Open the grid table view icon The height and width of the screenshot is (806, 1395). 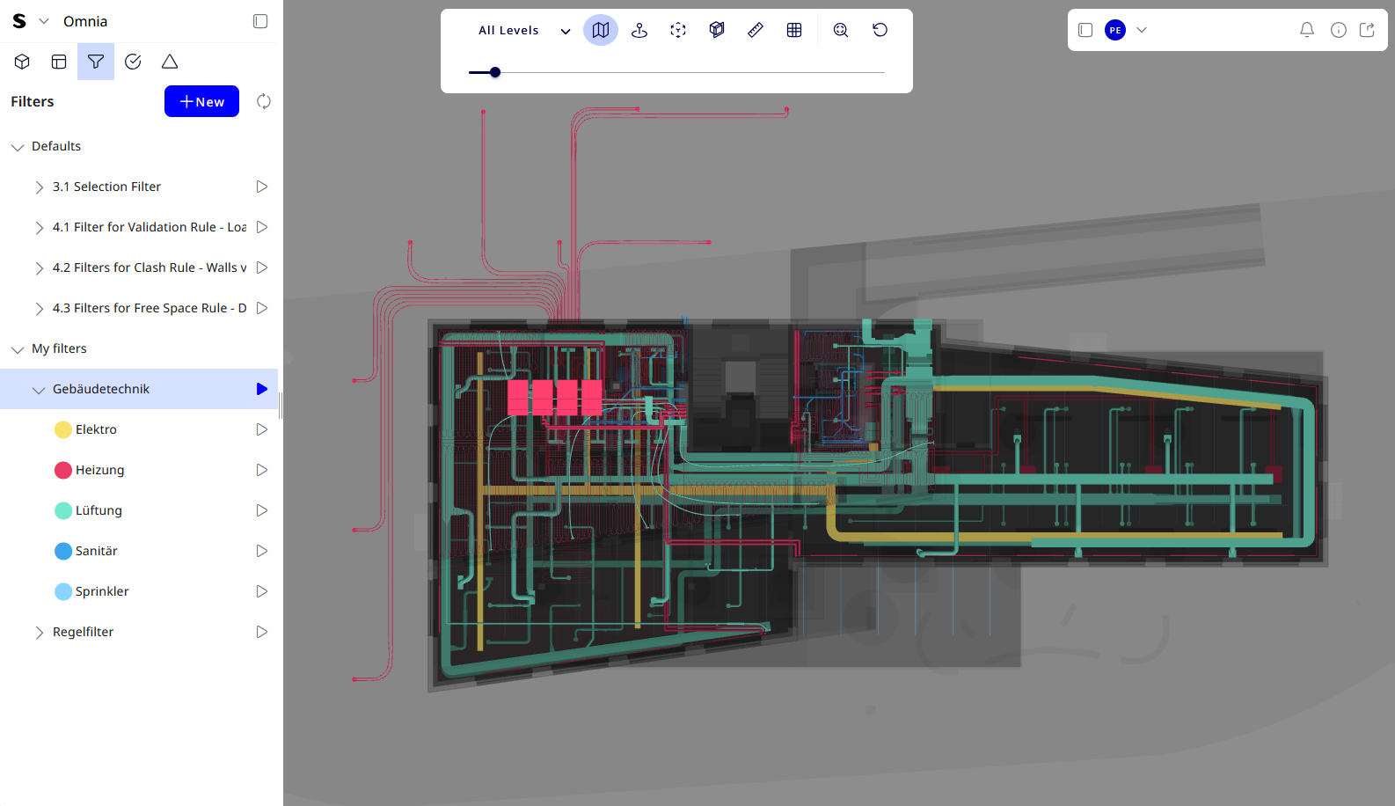pyautogui.click(x=794, y=30)
